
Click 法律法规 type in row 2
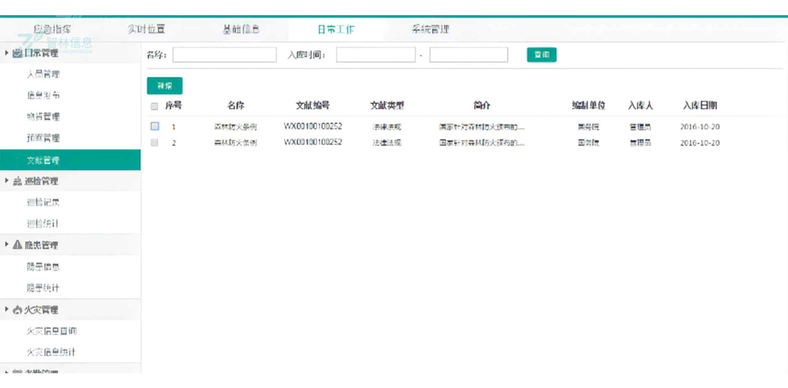coord(387,143)
